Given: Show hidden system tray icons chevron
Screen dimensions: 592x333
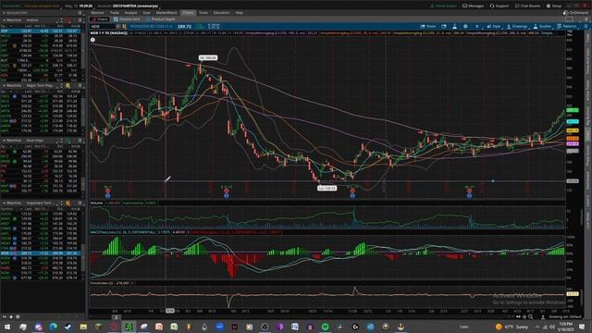Looking at the screenshot, I should [537, 327].
